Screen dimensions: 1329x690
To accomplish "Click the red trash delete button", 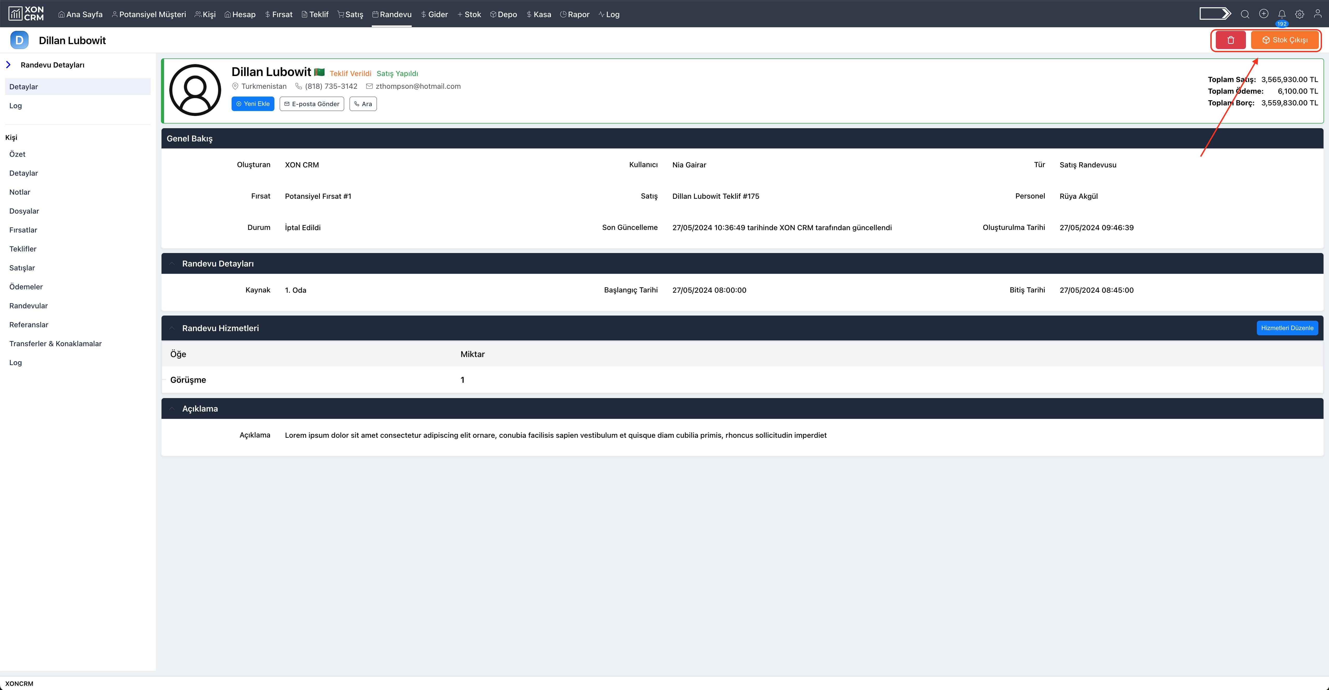I will point(1230,40).
